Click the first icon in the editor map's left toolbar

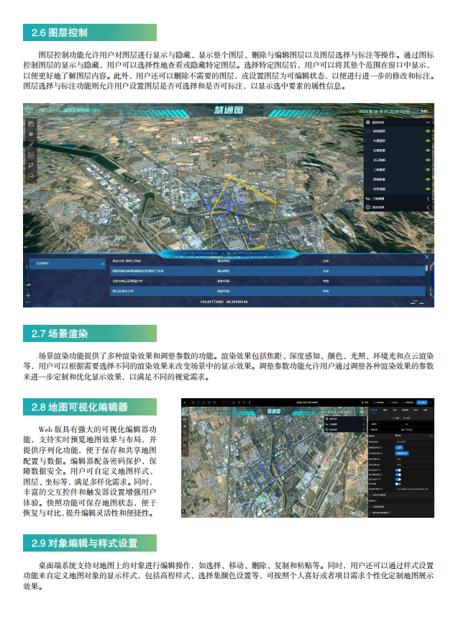185,421
